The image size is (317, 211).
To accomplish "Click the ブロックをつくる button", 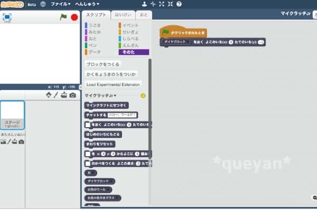I will [x=102, y=64].
